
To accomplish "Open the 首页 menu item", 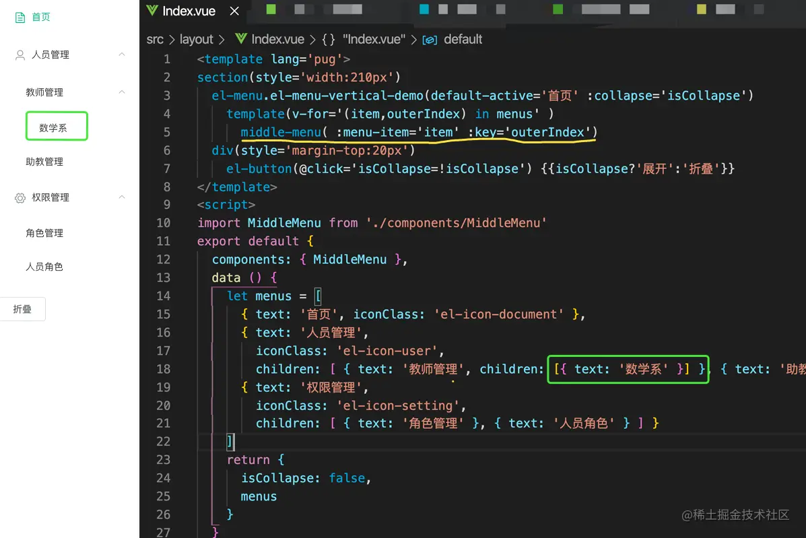I will pos(41,17).
